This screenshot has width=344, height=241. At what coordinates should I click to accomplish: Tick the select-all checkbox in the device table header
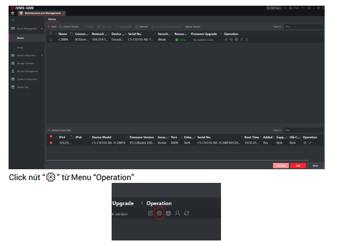click(x=51, y=33)
